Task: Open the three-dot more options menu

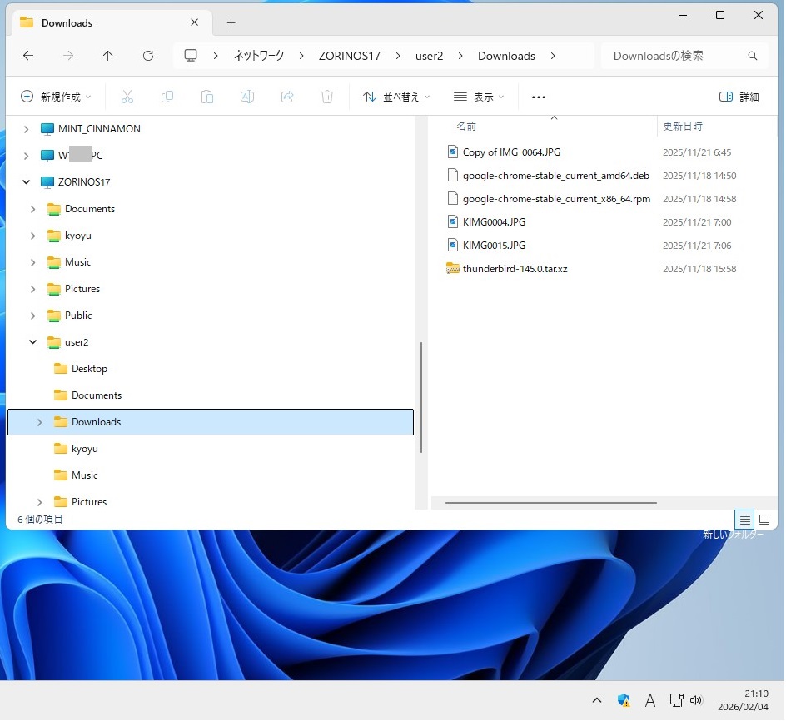Action: click(x=539, y=97)
